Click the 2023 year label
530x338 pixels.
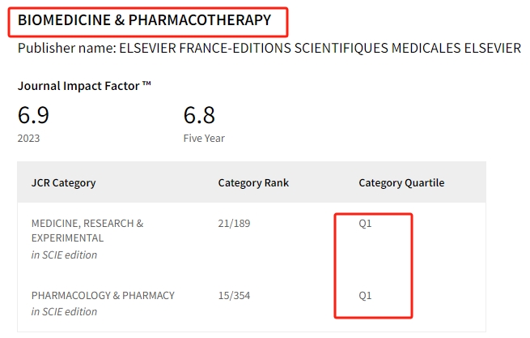[x=29, y=138]
